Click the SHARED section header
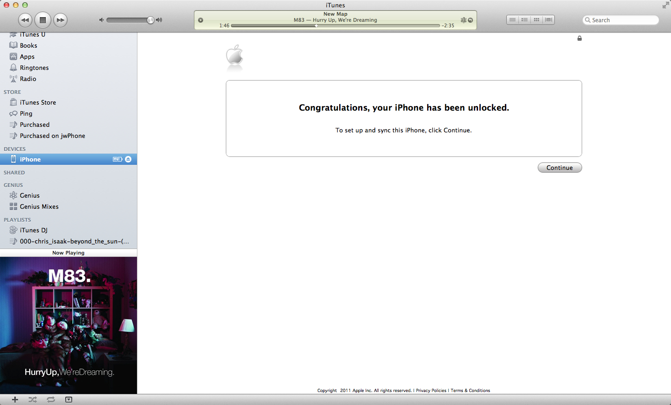 (x=14, y=173)
